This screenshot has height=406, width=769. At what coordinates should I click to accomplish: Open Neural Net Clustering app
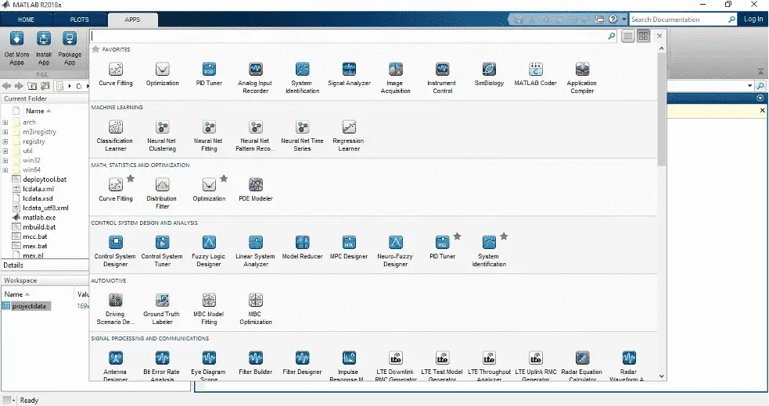pyautogui.click(x=163, y=136)
